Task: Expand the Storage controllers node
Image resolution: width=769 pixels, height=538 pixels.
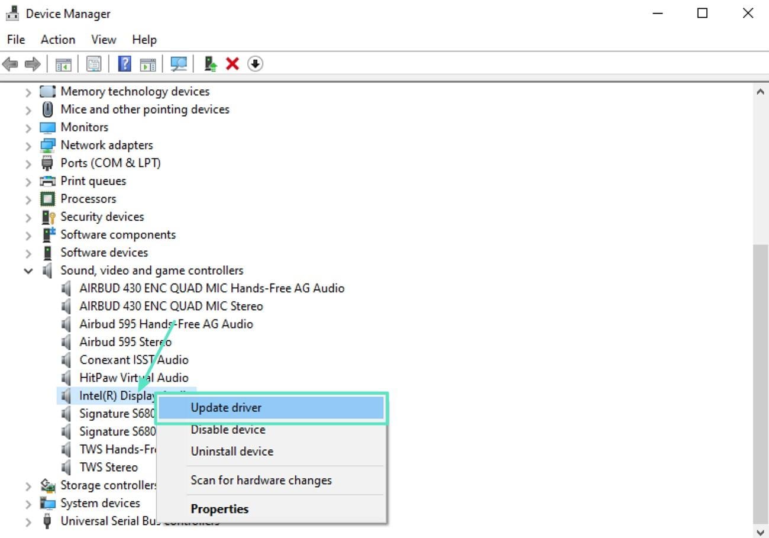Action: [28, 485]
